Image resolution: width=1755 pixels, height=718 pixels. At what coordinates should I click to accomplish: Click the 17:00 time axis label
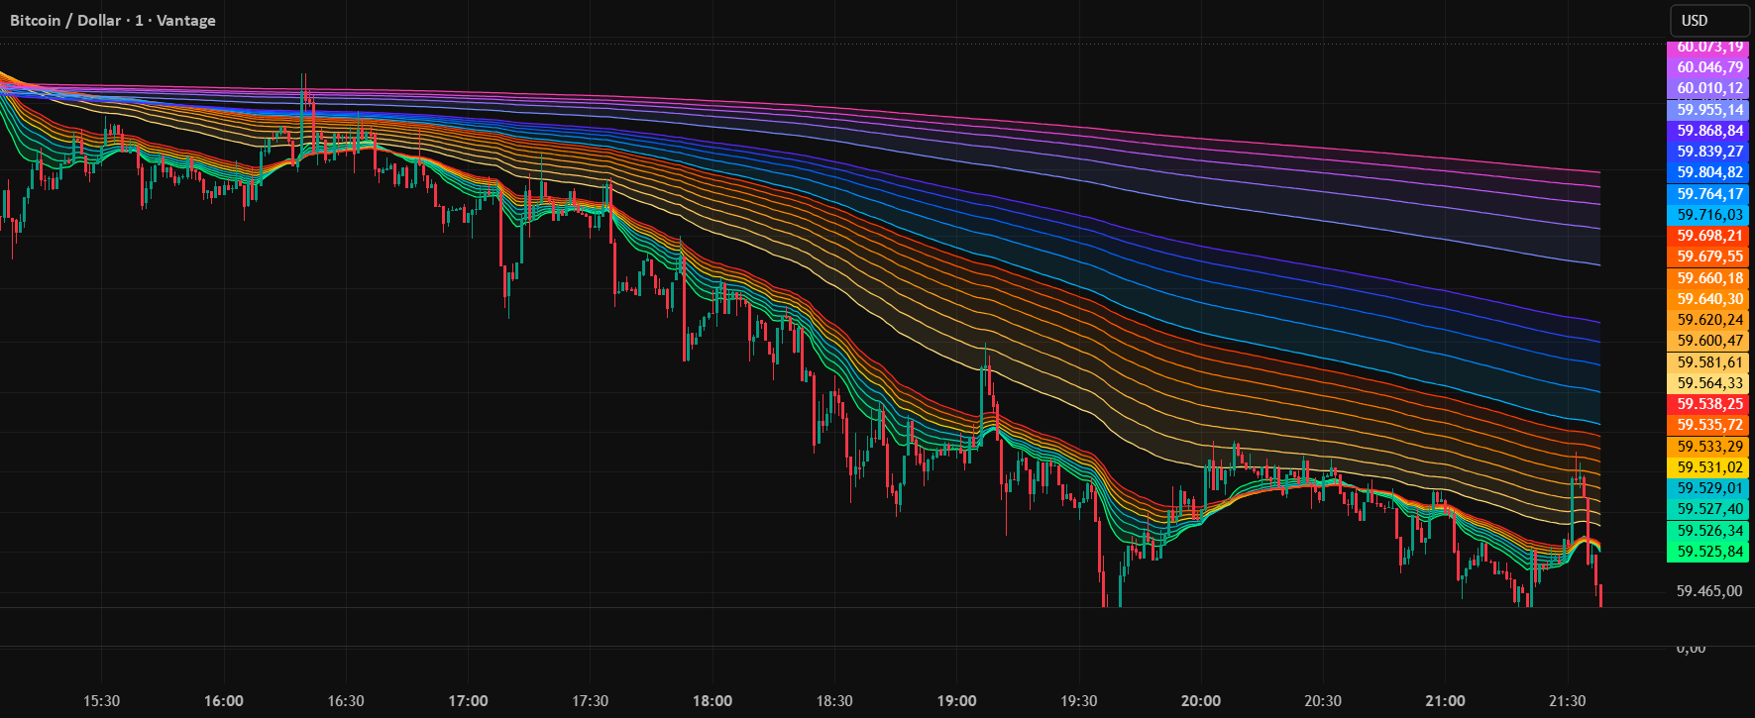click(468, 701)
